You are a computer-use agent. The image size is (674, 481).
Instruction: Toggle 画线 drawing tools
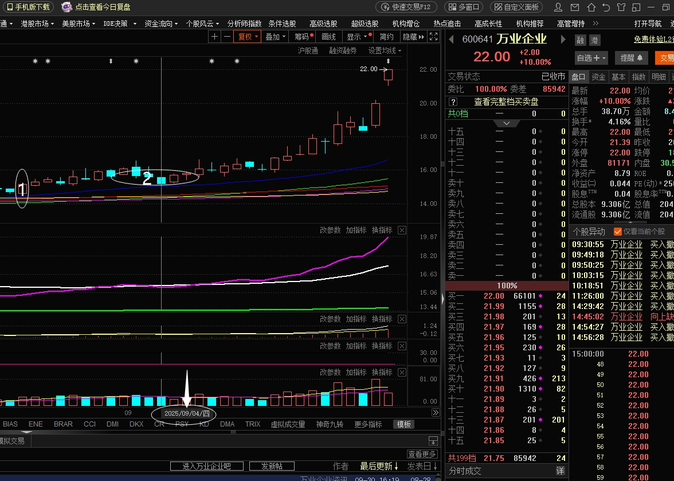click(329, 37)
